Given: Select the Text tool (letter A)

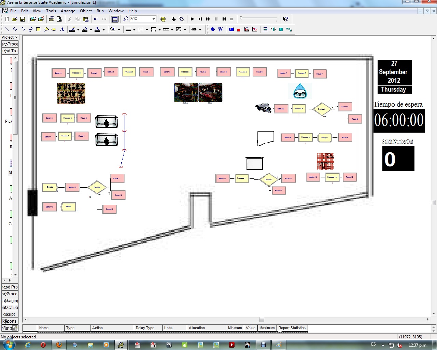Looking at the screenshot, I should (x=62, y=29).
